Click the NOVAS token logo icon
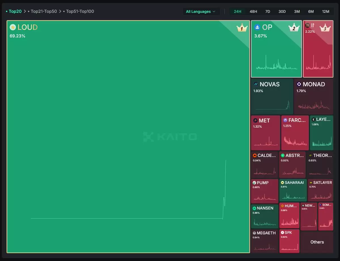340x261 pixels. [256, 84]
